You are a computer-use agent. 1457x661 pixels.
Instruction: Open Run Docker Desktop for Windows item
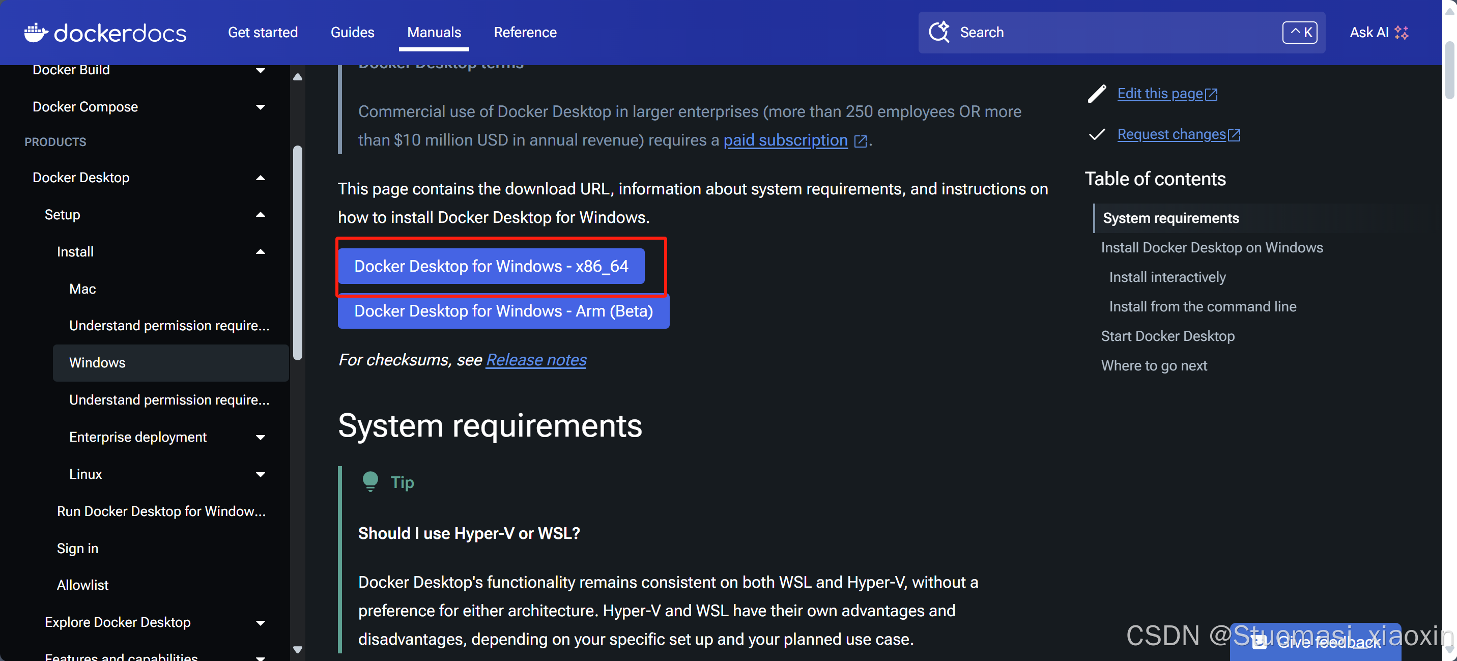161,511
